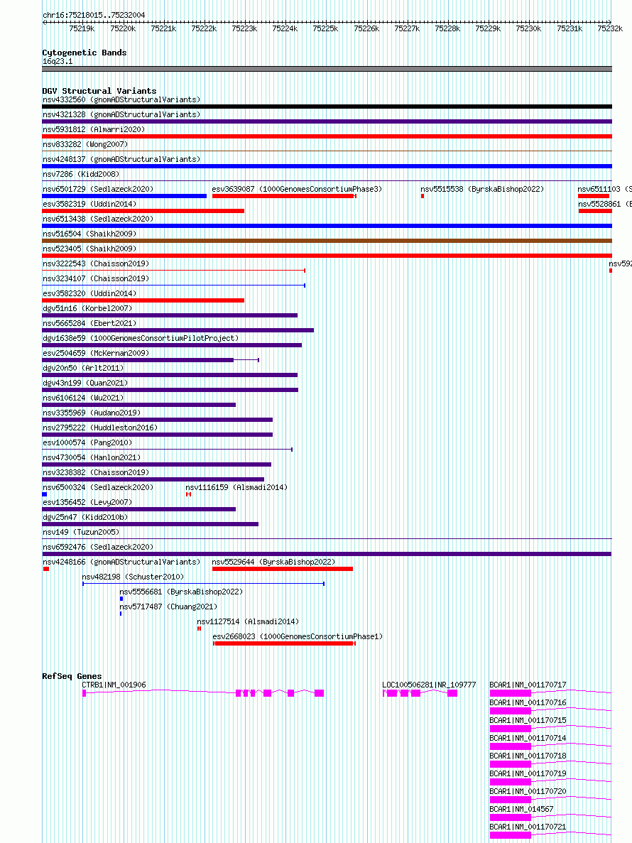Viewport: 632px width, 843px height.
Task: Select nsv3355969 (Audano2019) label
Action: click(92, 413)
